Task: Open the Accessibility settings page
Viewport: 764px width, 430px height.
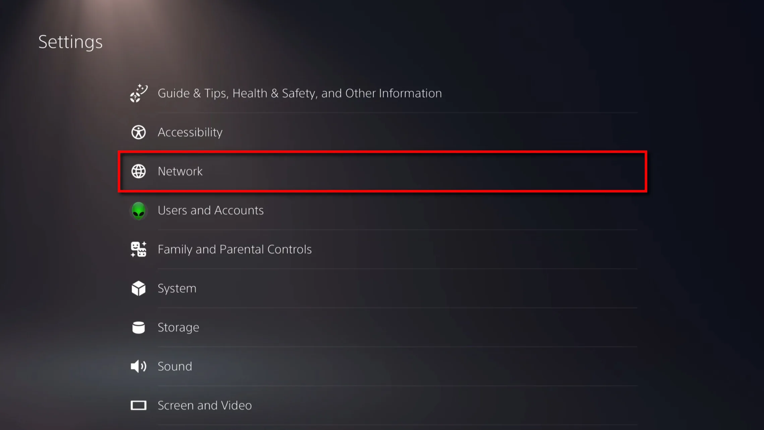Action: (x=190, y=132)
